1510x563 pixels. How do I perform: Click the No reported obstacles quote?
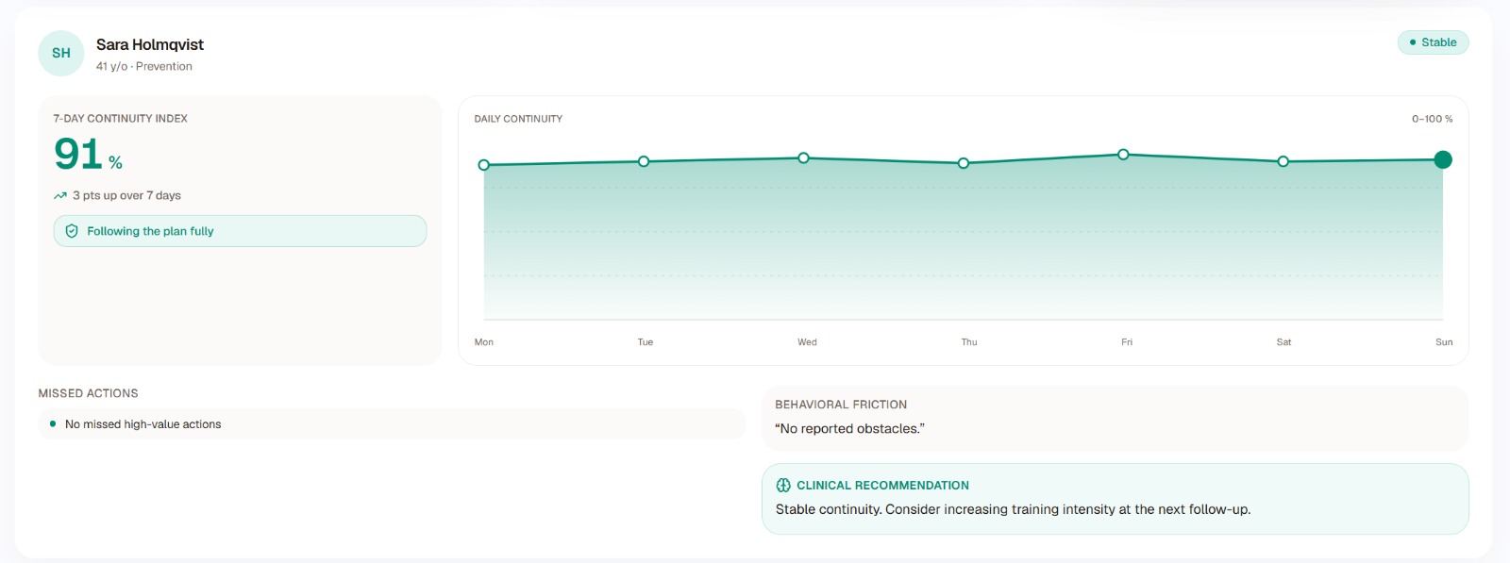coord(850,429)
